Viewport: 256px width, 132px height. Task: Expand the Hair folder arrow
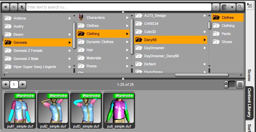click(x=127, y=50)
